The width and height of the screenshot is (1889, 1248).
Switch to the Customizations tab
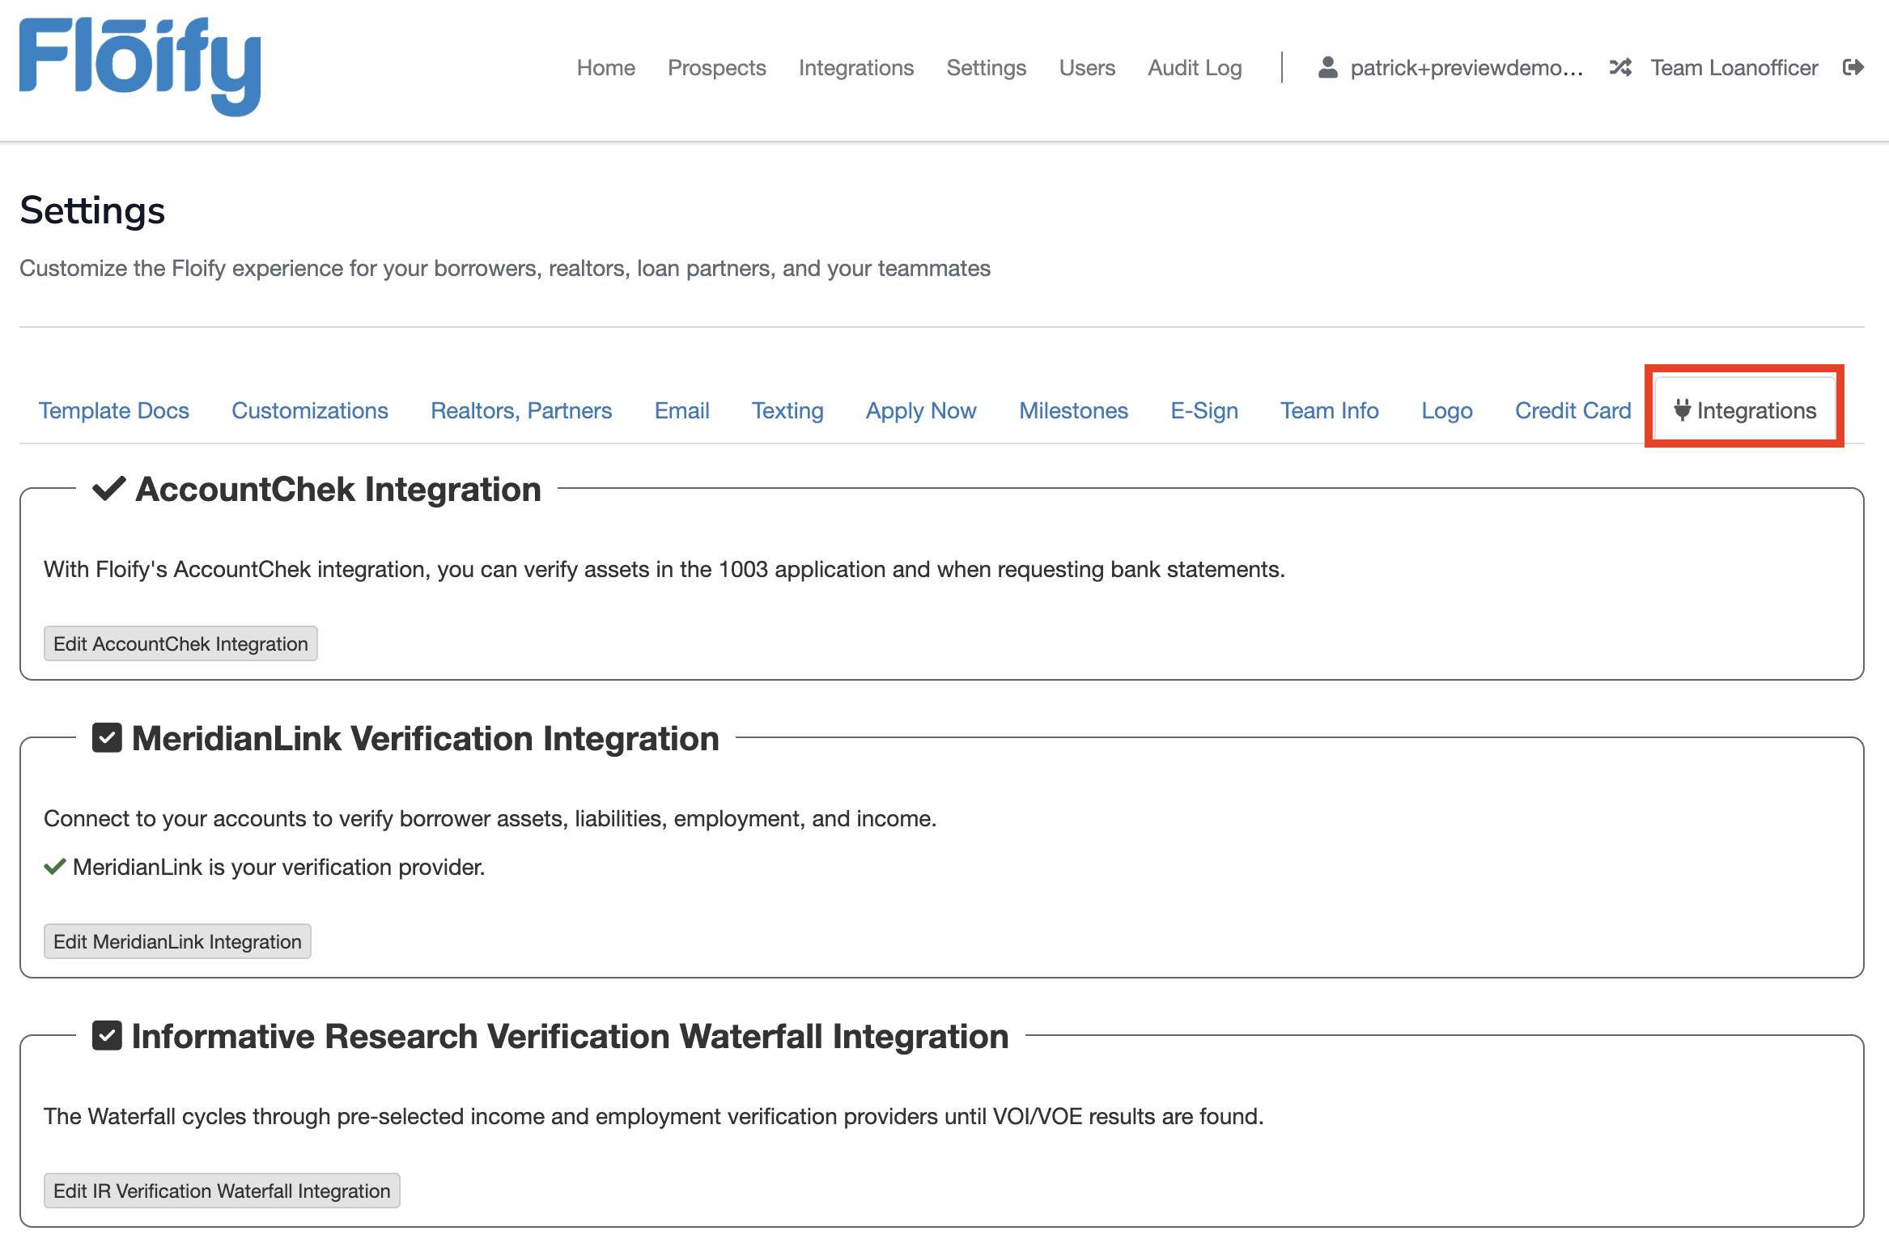click(x=309, y=410)
